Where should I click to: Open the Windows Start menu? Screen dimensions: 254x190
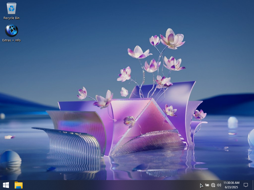[x=6, y=185]
